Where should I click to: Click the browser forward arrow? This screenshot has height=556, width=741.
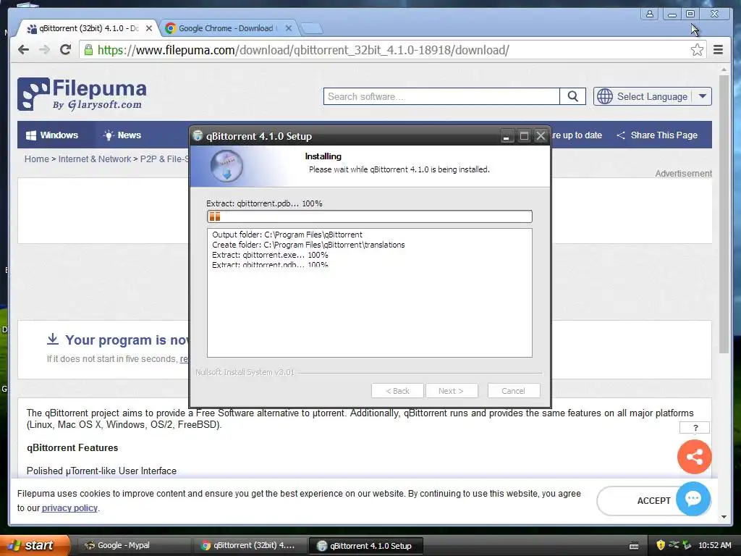point(44,50)
